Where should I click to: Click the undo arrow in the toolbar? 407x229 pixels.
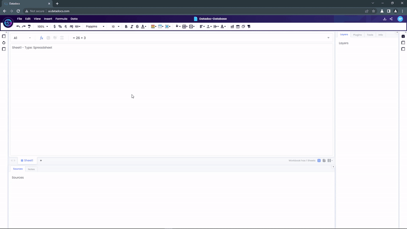coord(18,27)
